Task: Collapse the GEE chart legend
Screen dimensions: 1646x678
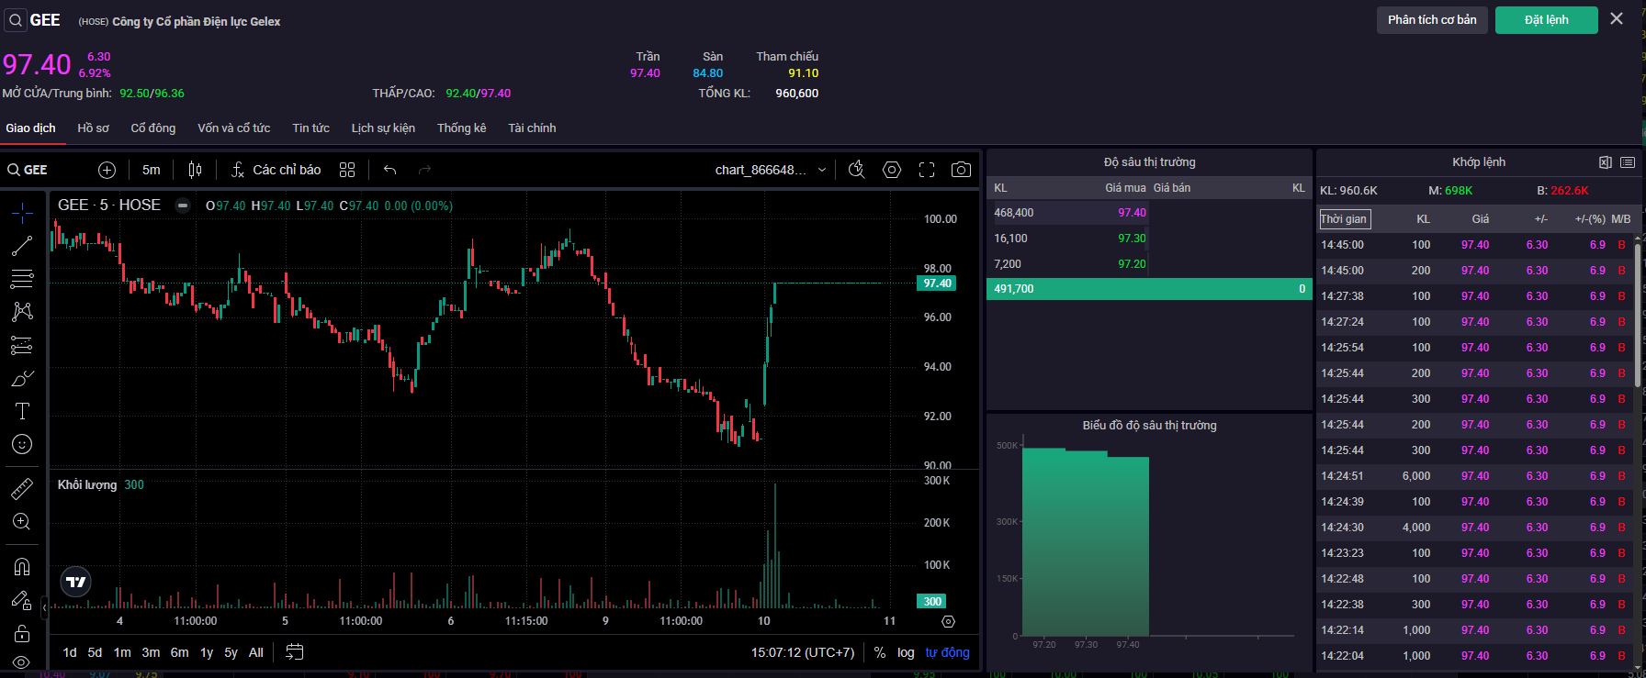Action: [x=183, y=206]
